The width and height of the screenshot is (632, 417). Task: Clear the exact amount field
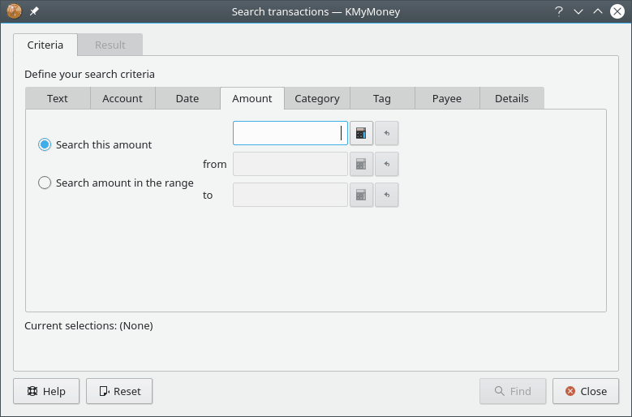[x=386, y=133]
